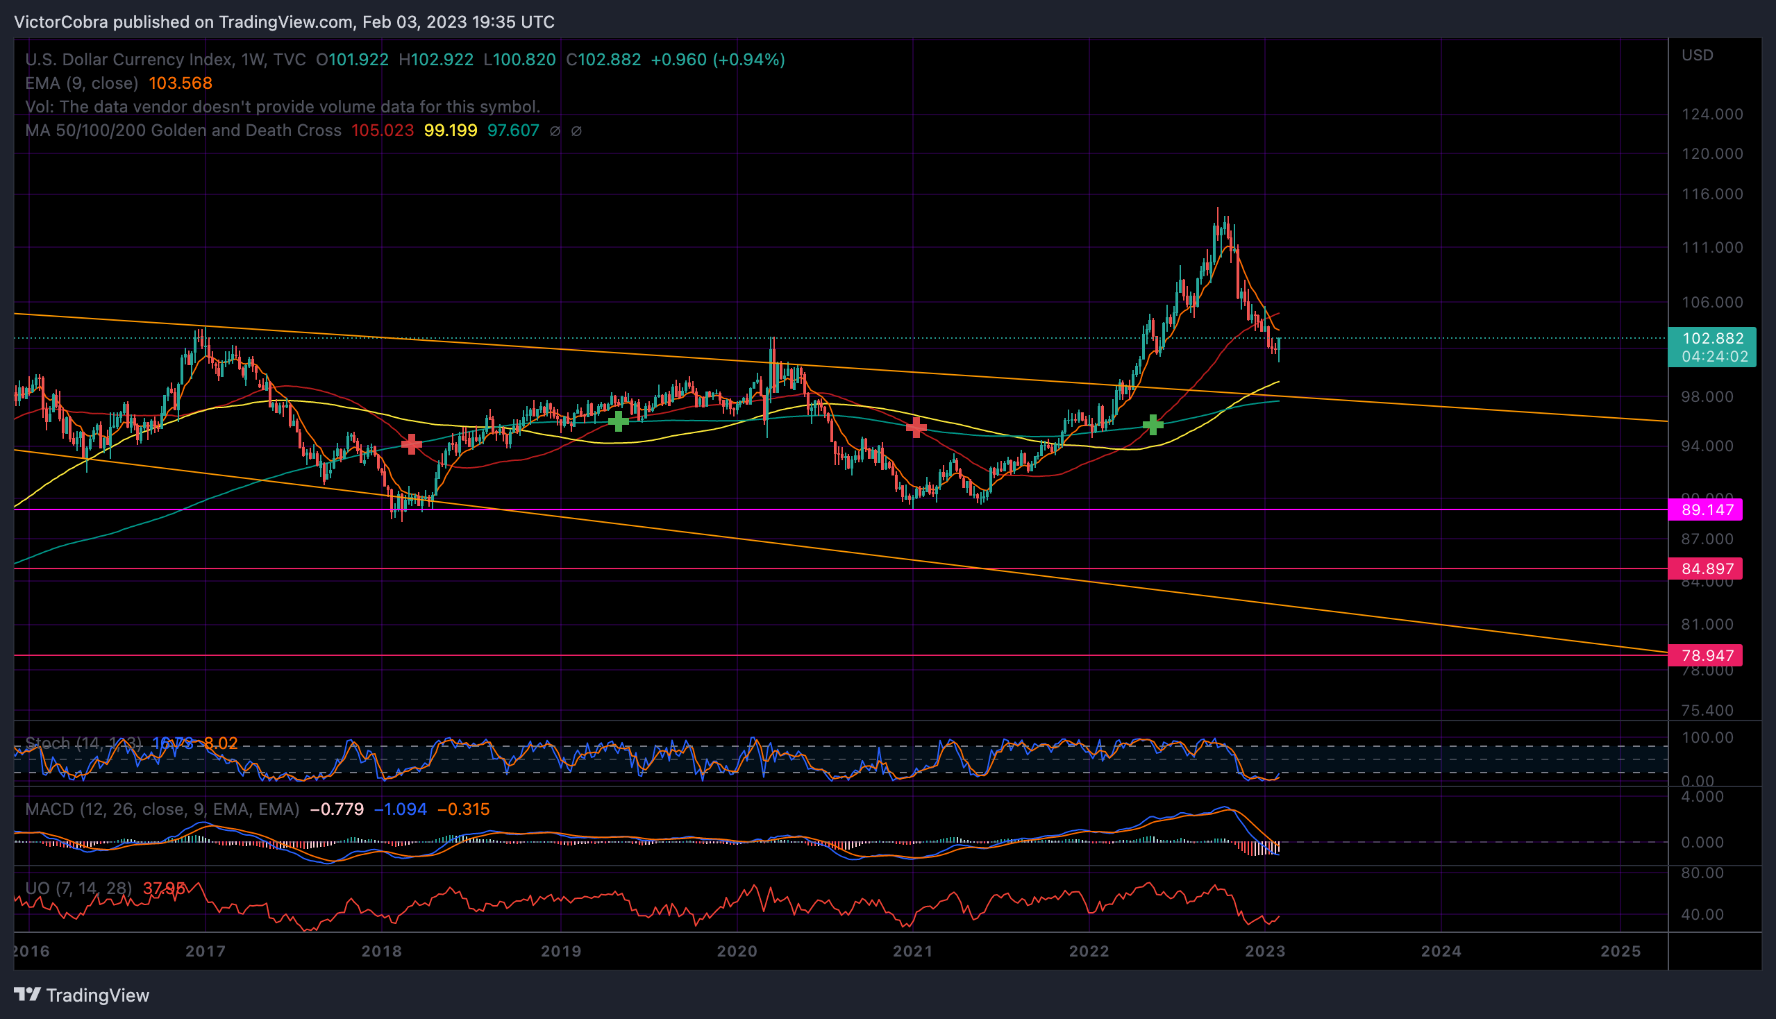The height and width of the screenshot is (1019, 1776).
Task: Click the current price label 102.882
Action: pyautogui.click(x=1713, y=339)
